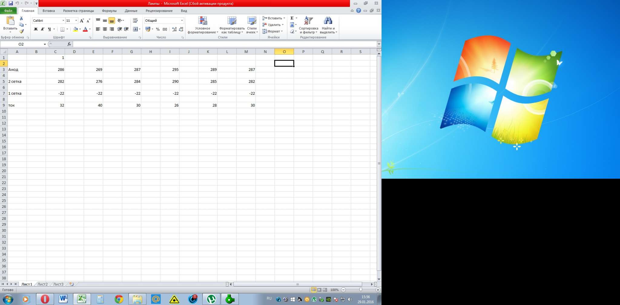Switch to the Формулы ribbon tab
Viewport: 620px width, 305px height.
[x=109, y=11]
